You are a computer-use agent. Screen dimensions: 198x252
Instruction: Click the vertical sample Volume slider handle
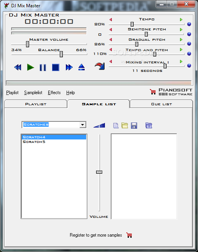99,172
